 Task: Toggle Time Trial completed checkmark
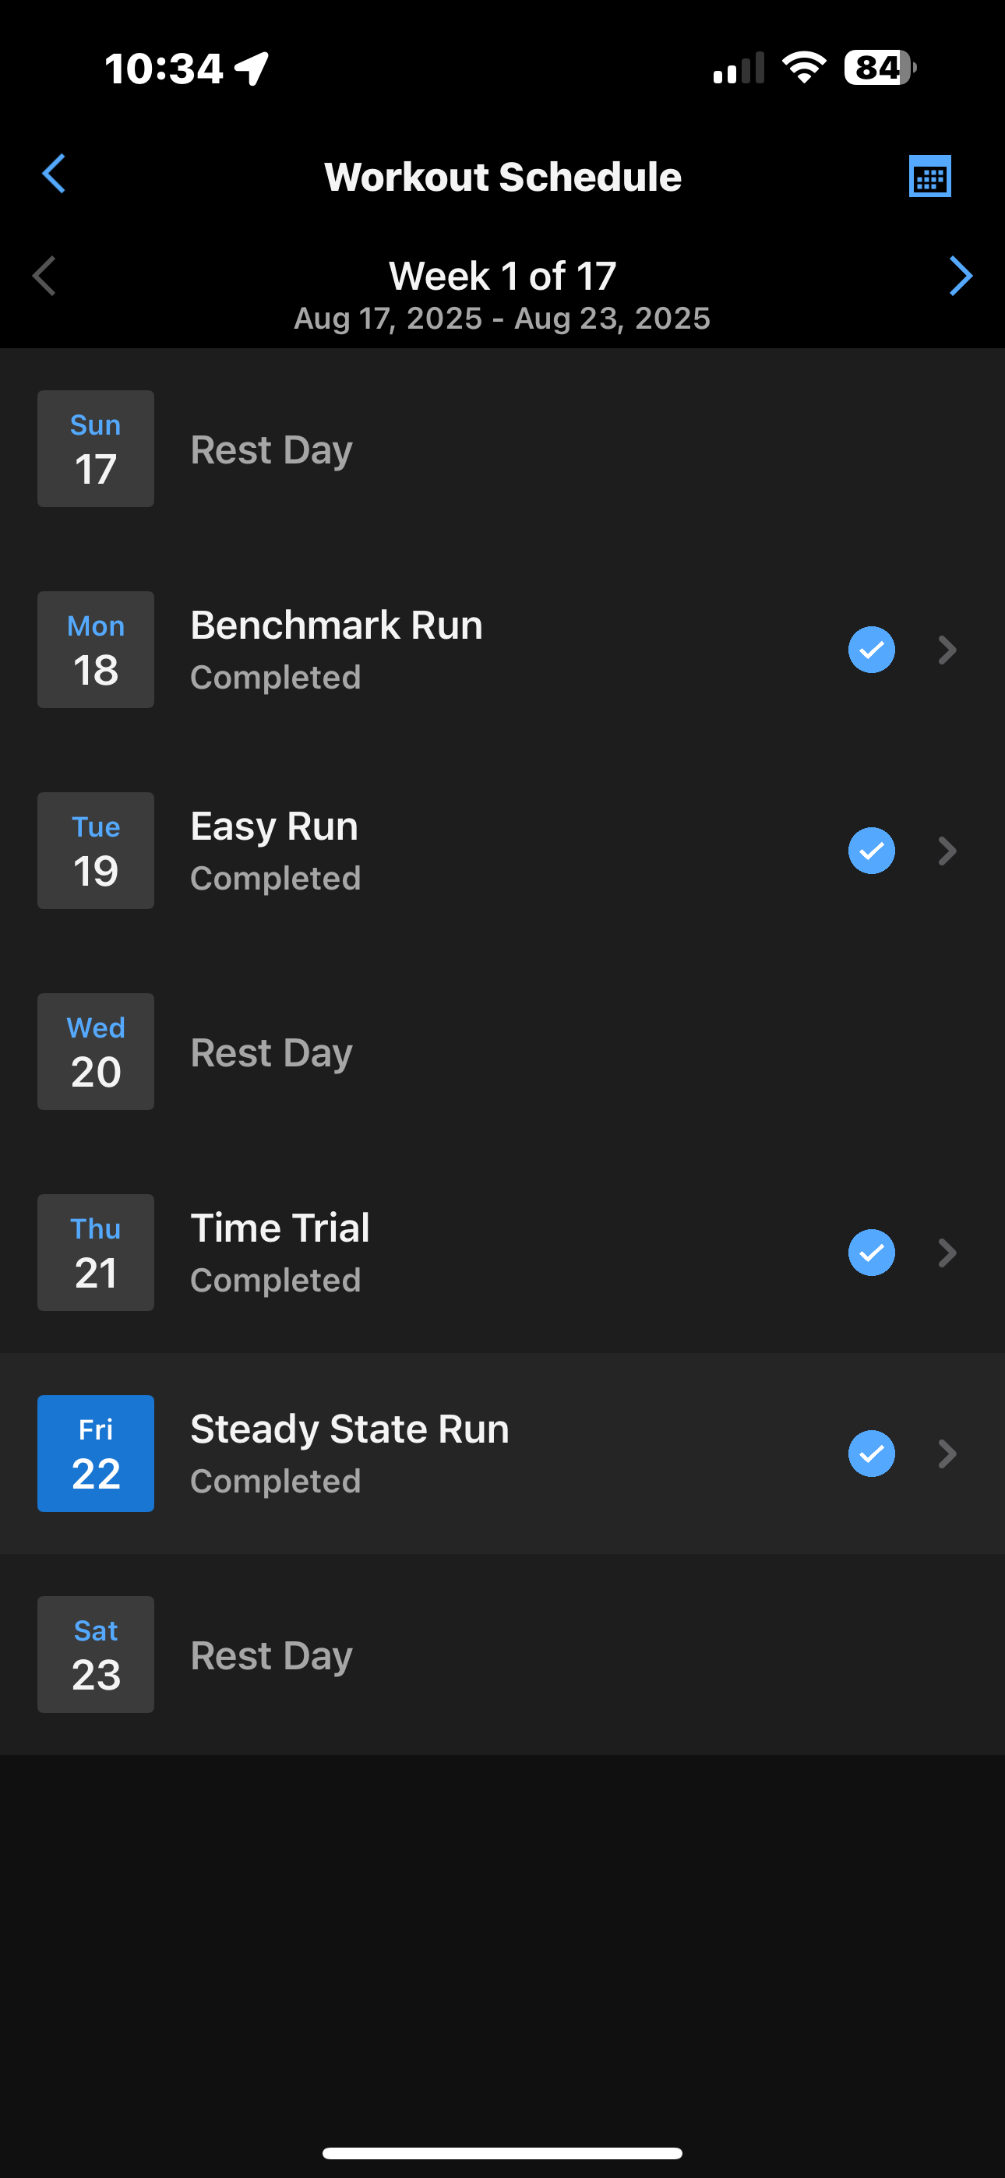point(871,1253)
